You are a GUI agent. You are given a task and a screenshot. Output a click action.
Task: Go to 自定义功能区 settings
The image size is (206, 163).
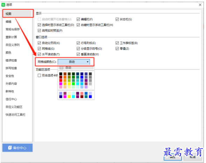pyautogui.click(x=17, y=107)
